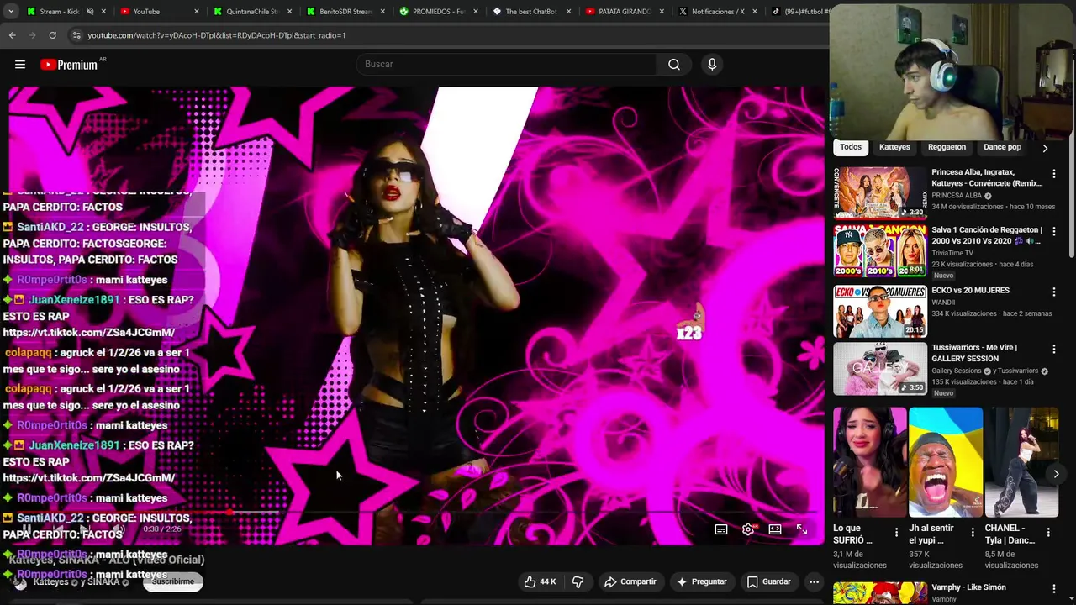Image resolution: width=1076 pixels, height=605 pixels.
Task: Click the share arrow Compartir button
Action: [x=630, y=581]
